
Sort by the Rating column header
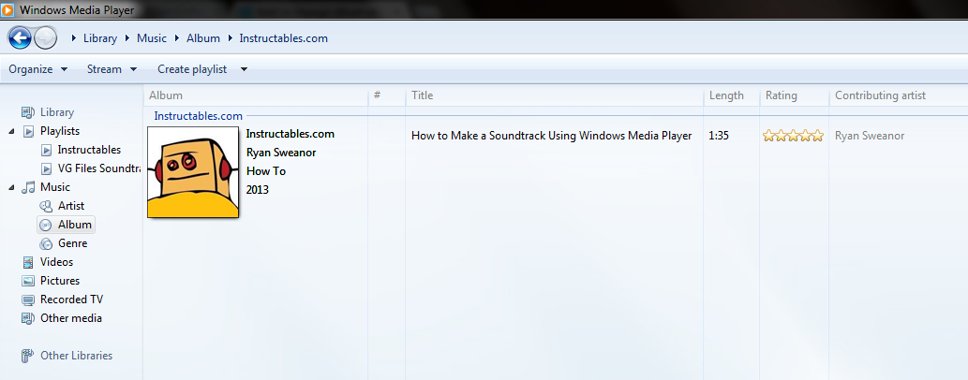coord(795,95)
